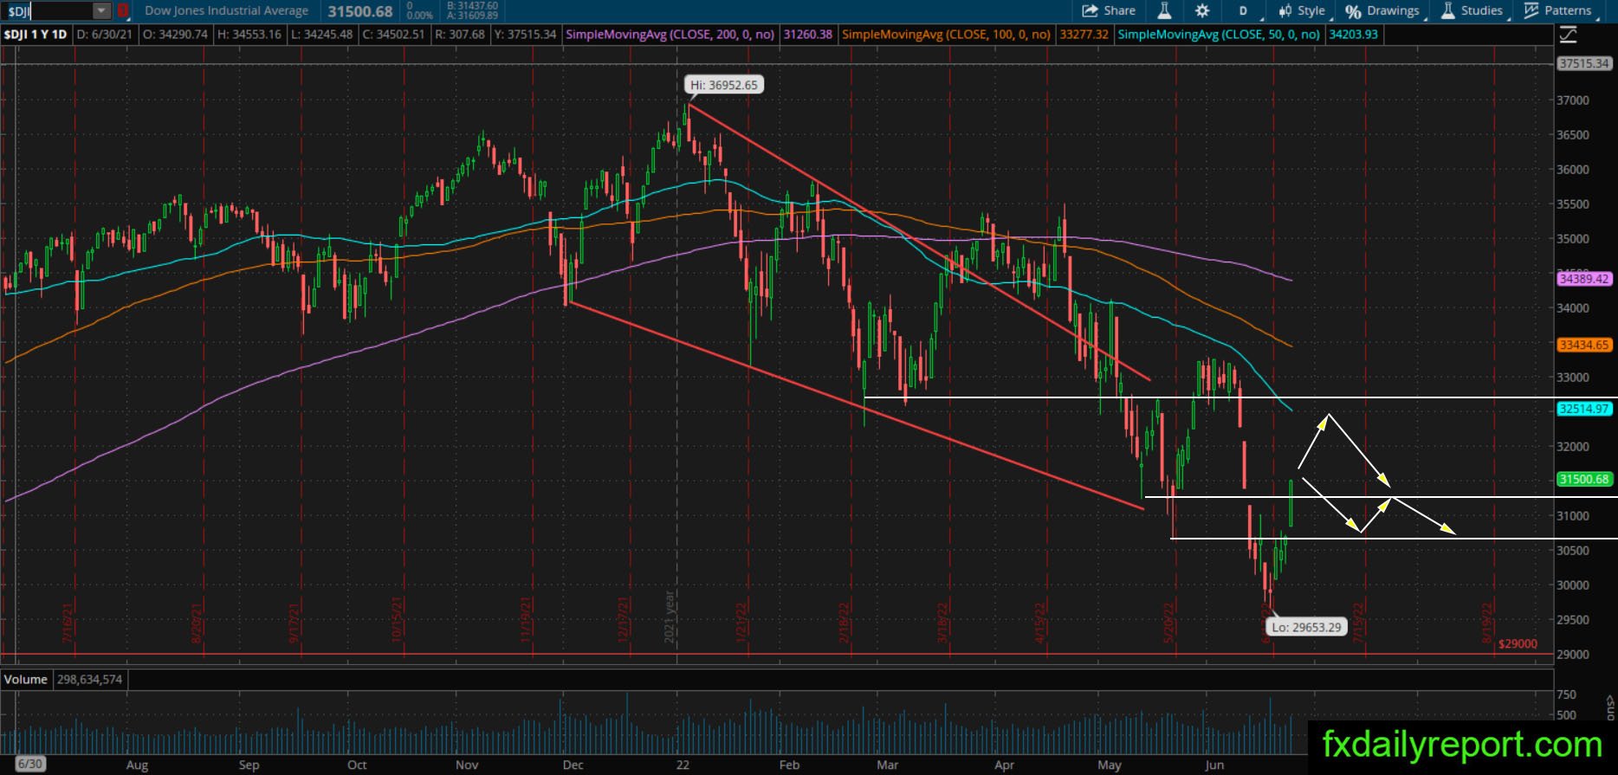The image size is (1618, 775).
Task: Click the Mar label on the time axis
Action: [x=887, y=765]
